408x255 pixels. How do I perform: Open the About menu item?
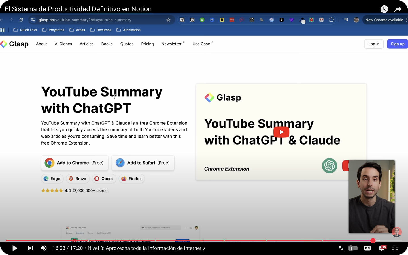pyautogui.click(x=41, y=44)
